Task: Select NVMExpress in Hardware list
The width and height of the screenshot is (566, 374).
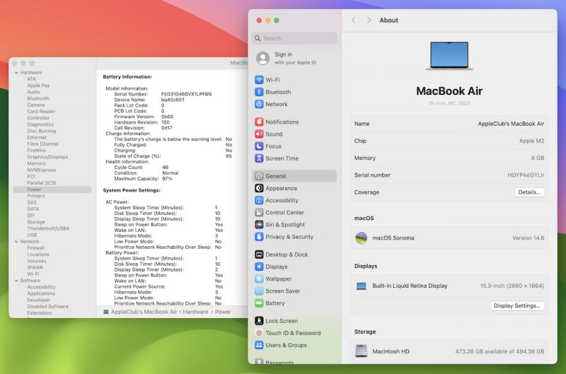Action: tap(42, 170)
